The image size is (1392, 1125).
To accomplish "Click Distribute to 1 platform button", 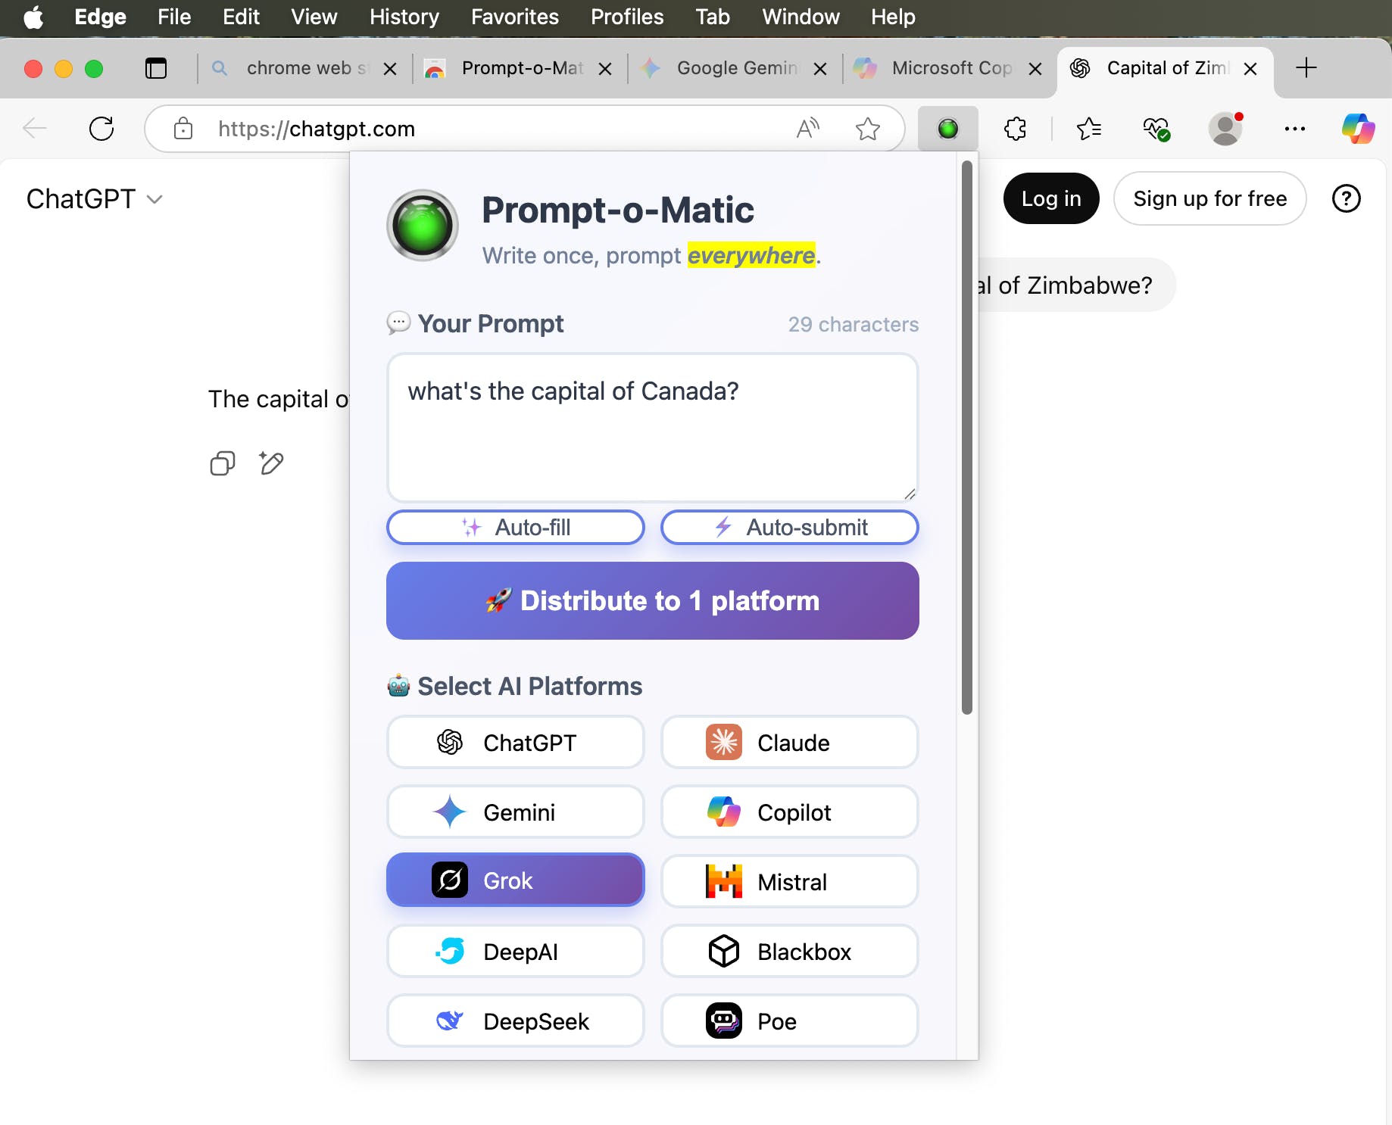I will [653, 600].
